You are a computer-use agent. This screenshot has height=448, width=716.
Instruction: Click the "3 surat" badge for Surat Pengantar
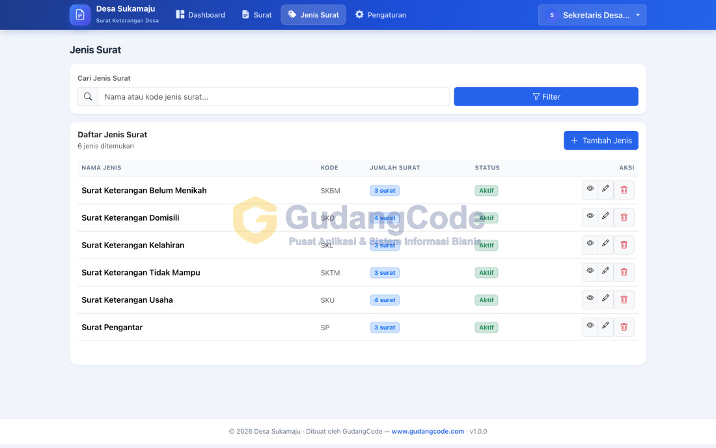[x=385, y=328]
